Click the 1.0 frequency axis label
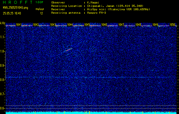This screenshot has width=179, height=114. [2, 52]
